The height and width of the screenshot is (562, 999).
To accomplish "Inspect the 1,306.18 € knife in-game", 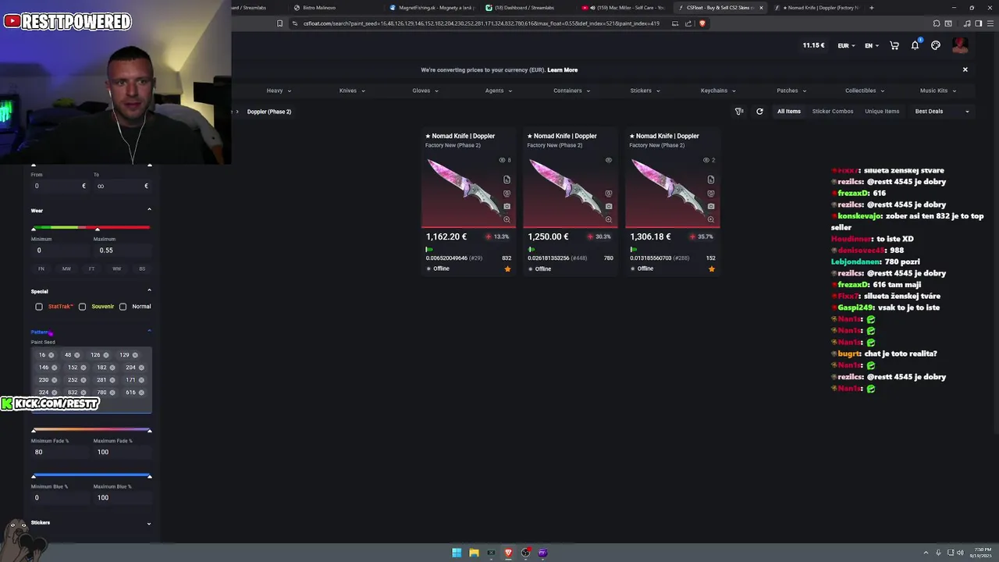I will point(710,193).
